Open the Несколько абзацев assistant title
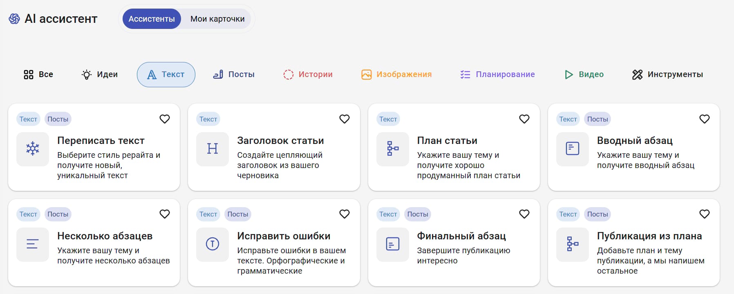This screenshot has width=734, height=294. pos(105,236)
